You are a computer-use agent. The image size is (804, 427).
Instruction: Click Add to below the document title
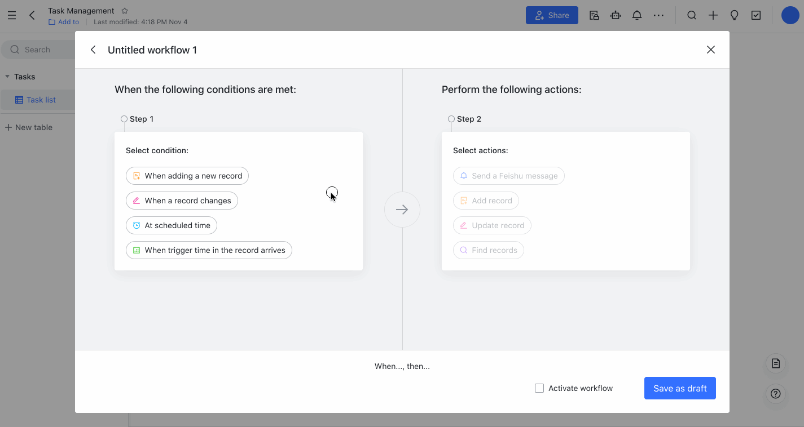[x=64, y=22]
